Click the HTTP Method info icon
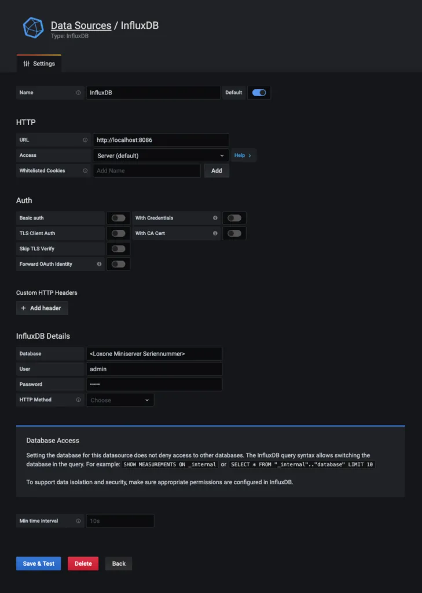The width and height of the screenshot is (422, 593). (x=78, y=400)
